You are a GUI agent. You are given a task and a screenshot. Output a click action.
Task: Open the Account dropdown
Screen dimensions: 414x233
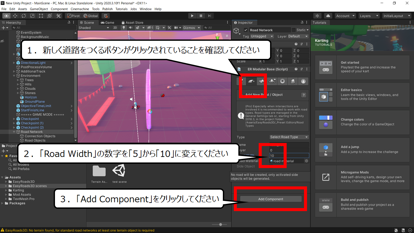pyautogui.click(x=345, y=16)
